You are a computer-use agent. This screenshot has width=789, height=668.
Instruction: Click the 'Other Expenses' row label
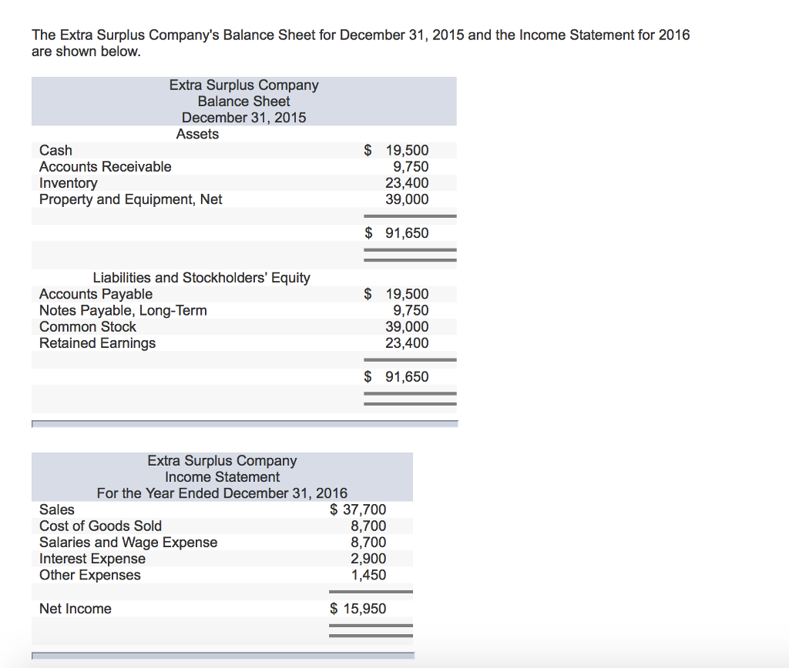90,575
